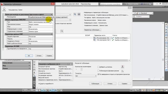168x94 pixels.
Task: Click Справка in Параметры публикации dialog
Action: pyautogui.click(x=49, y=56)
